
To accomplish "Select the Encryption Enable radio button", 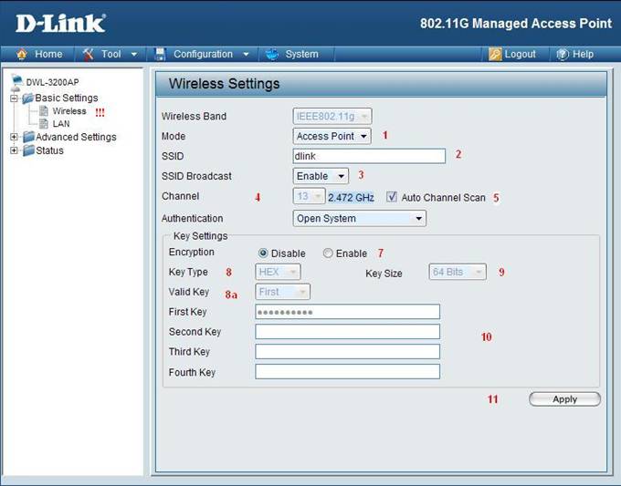I will [x=328, y=253].
